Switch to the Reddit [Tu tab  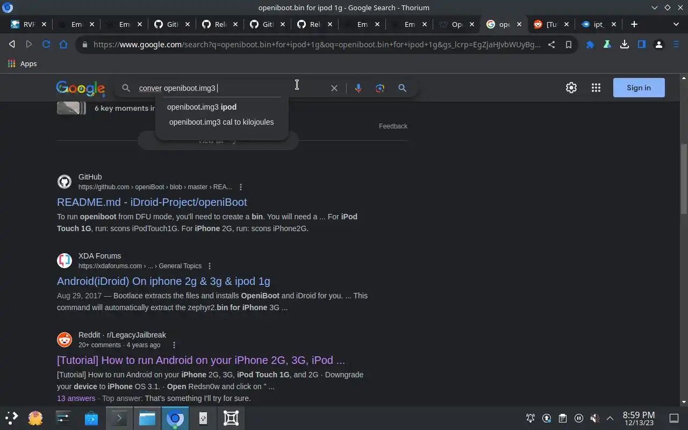pos(550,24)
